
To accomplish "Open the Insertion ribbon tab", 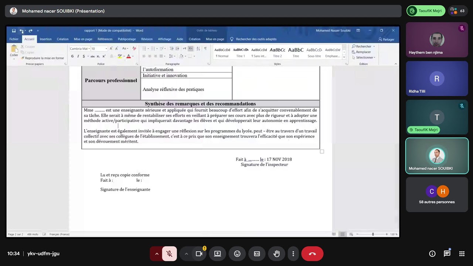I will 46,39.
